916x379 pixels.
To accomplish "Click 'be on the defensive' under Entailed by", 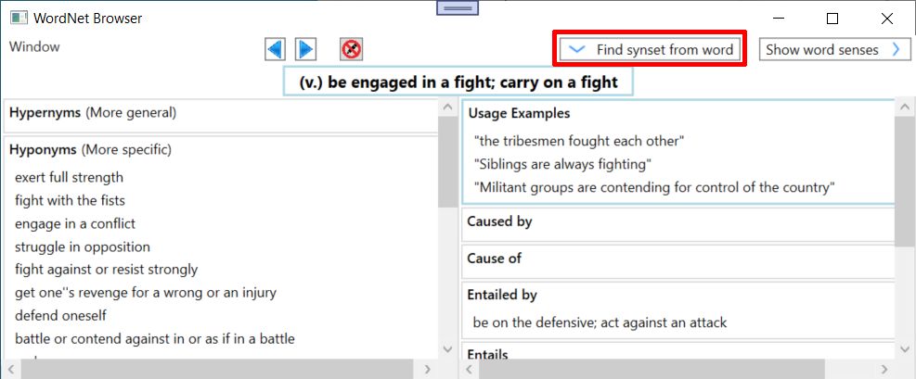I will click(600, 322).
